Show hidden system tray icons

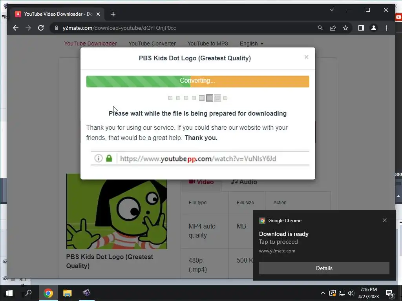click(323, 293)
